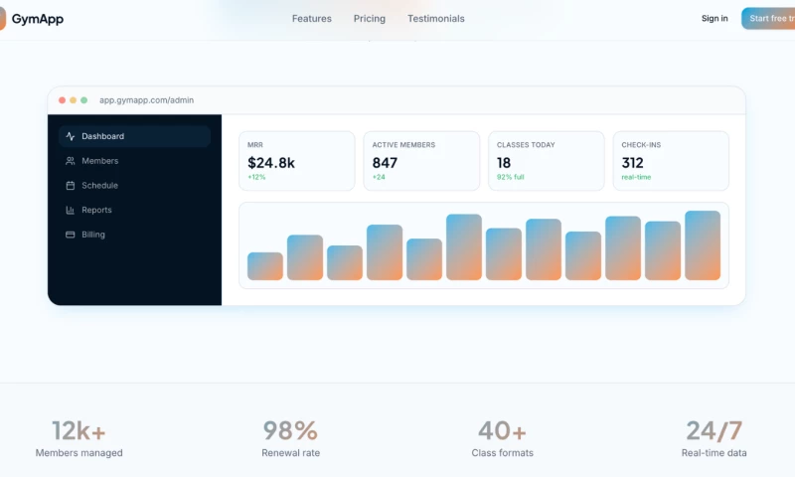
Task: Click the Classes Today 18 card
Action: [546, 161]
